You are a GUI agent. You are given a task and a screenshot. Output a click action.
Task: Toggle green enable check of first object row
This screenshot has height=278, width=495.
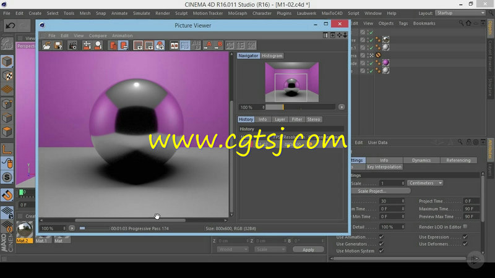click(372, 32)
